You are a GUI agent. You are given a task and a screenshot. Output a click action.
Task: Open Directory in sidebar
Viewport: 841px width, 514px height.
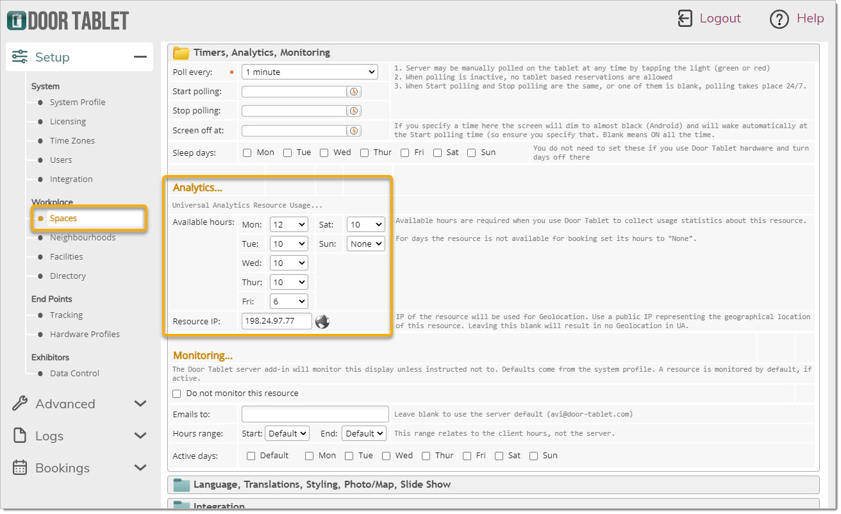[x=68, y=276]
